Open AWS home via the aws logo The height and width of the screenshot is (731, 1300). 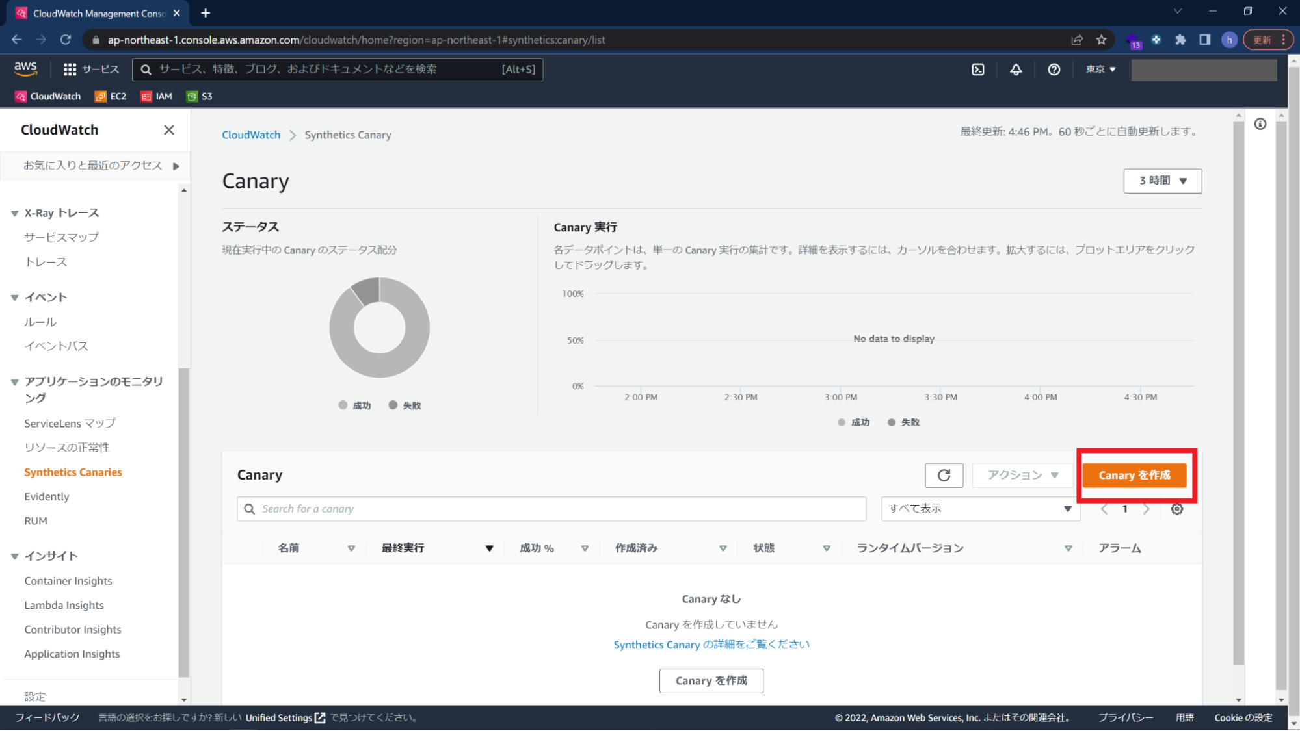click(25, 68)
